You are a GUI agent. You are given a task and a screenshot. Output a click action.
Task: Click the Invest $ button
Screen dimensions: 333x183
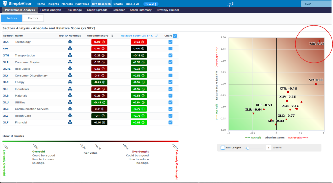point(151,4)
